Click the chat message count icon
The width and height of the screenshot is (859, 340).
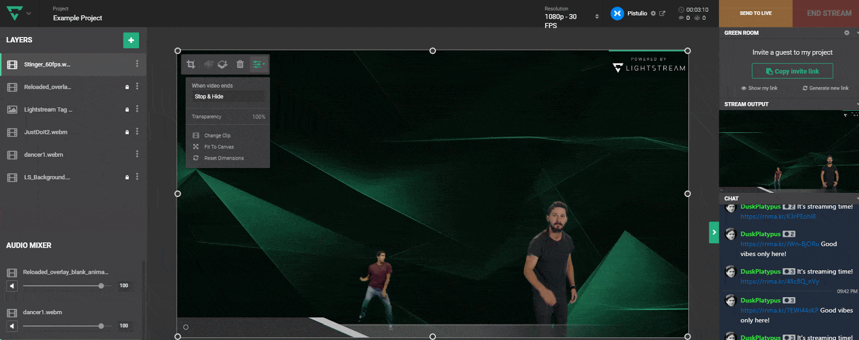[681, 18]
